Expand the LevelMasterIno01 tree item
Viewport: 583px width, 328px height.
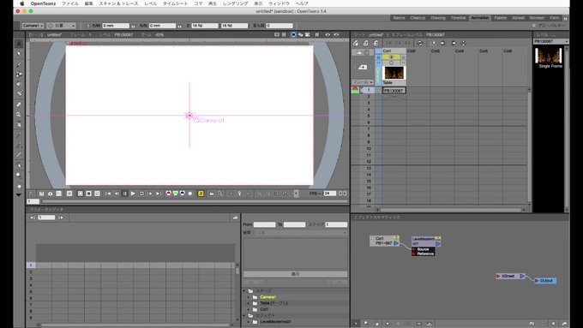click(249, 322)
